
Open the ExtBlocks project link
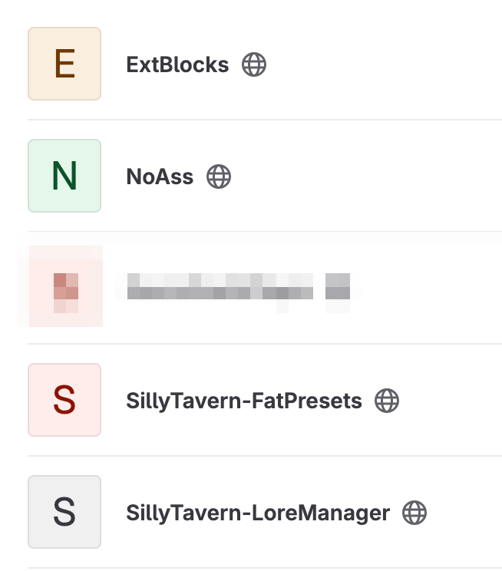(x=177, y=64)
